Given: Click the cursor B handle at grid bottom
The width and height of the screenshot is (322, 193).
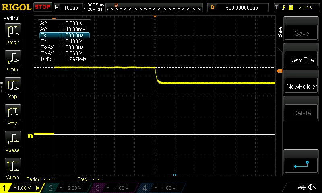Looking at the screenshot, I should click(175, 175).
